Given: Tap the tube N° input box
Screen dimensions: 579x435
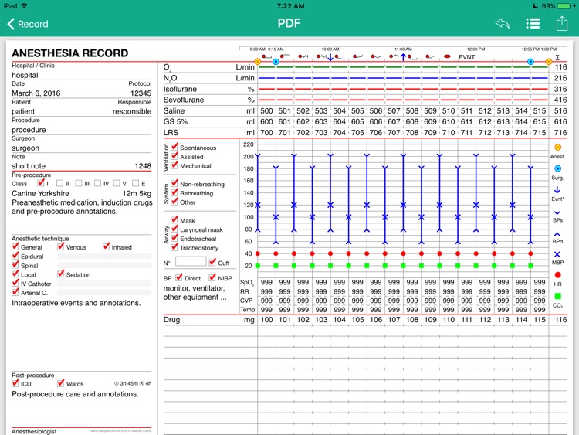Looking at the screenshot, I should [191, 262].
